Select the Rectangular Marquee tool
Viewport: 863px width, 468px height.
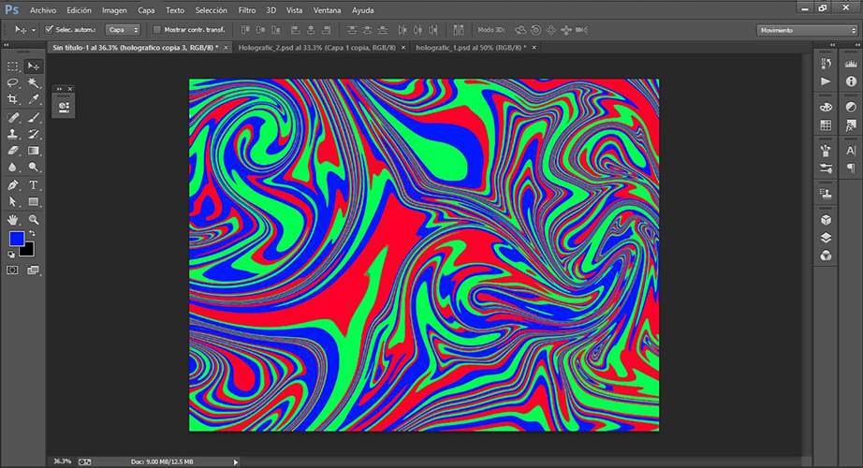tap(13, 66)
